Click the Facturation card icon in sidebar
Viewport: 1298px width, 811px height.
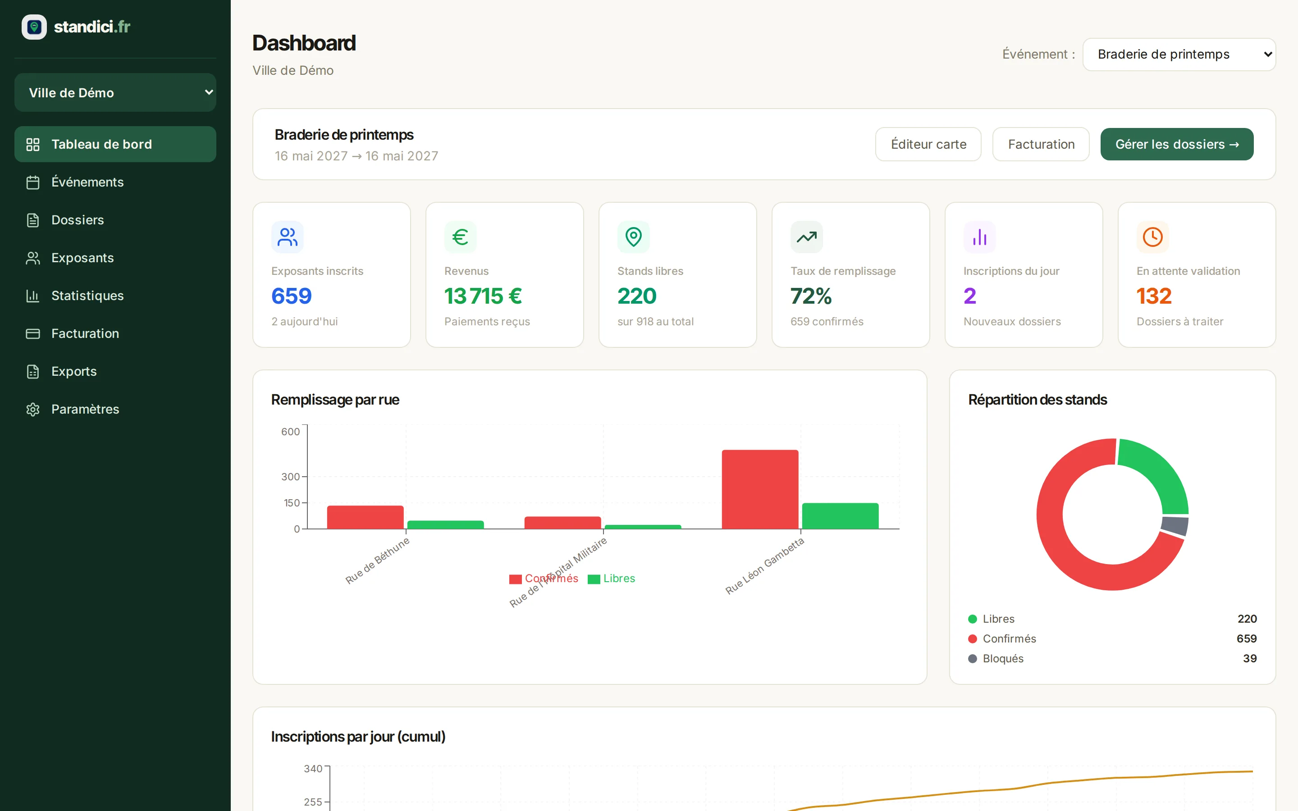click(33, 333)
